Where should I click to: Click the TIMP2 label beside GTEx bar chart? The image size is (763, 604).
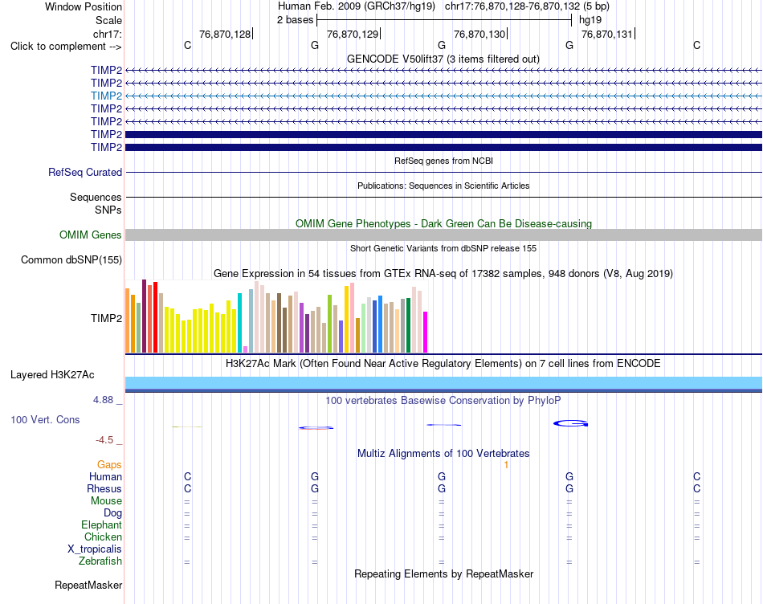106,318
